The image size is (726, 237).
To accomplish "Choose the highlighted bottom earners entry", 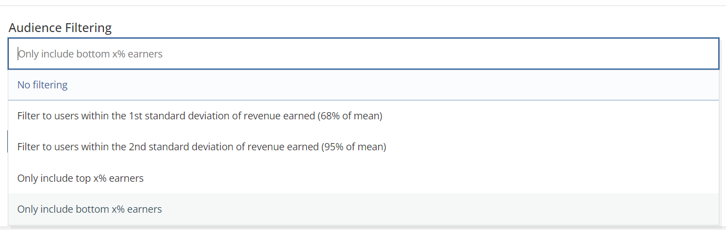I will point(363,209).
